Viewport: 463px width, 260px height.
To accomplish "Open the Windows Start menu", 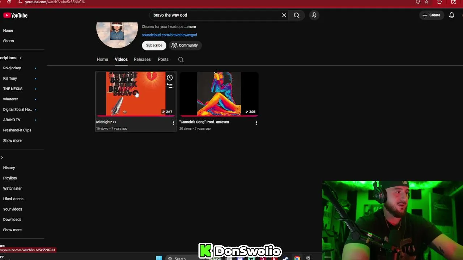I will 159,258.
